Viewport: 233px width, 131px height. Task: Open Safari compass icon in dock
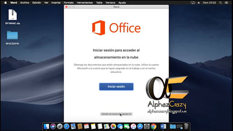[66, 126]
